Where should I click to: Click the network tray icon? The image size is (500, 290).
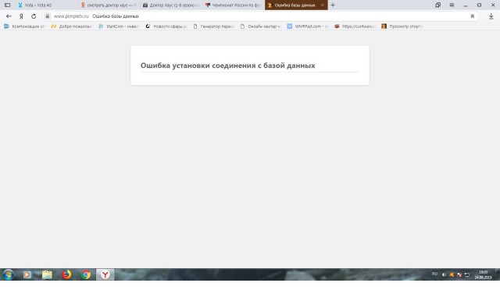click(x=467, y=274)
